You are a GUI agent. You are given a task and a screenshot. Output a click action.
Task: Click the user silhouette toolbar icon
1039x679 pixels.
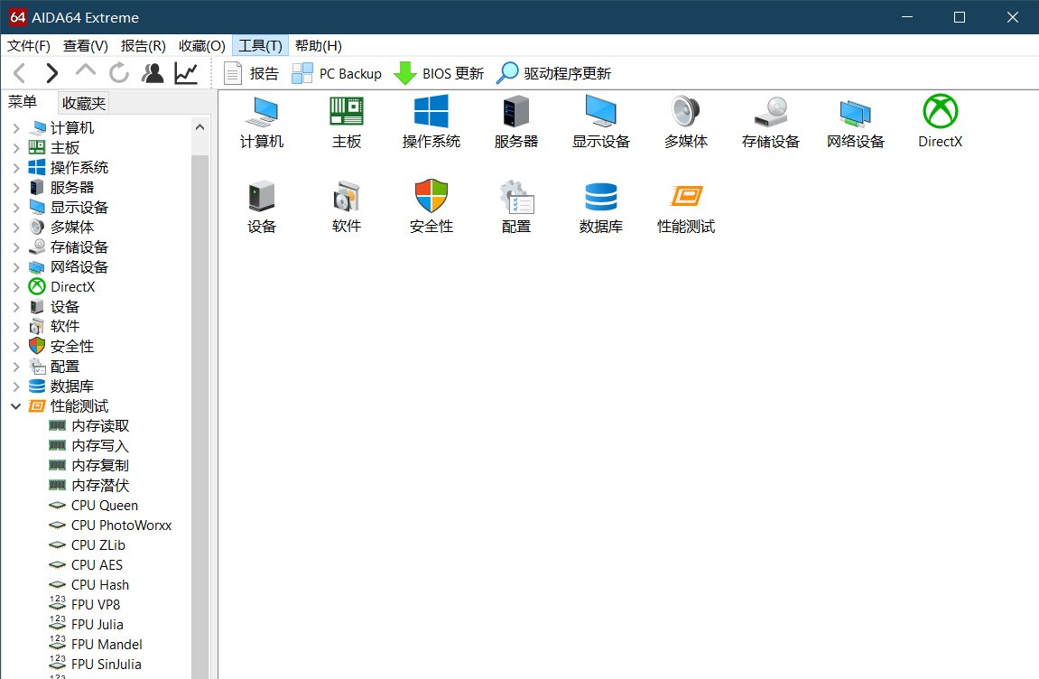153,72
